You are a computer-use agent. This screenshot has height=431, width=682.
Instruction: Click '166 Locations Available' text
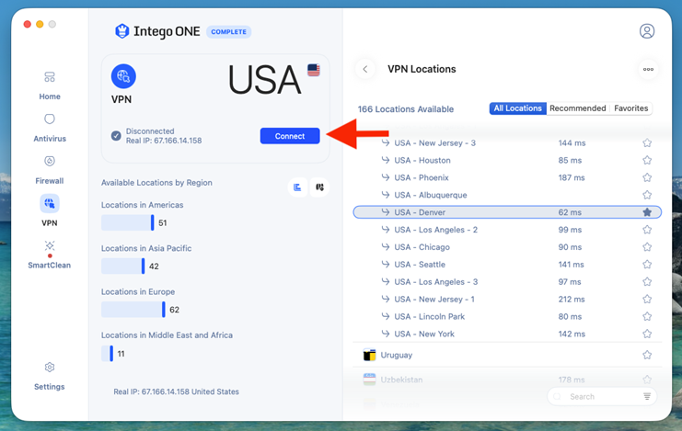coord(405,109)
